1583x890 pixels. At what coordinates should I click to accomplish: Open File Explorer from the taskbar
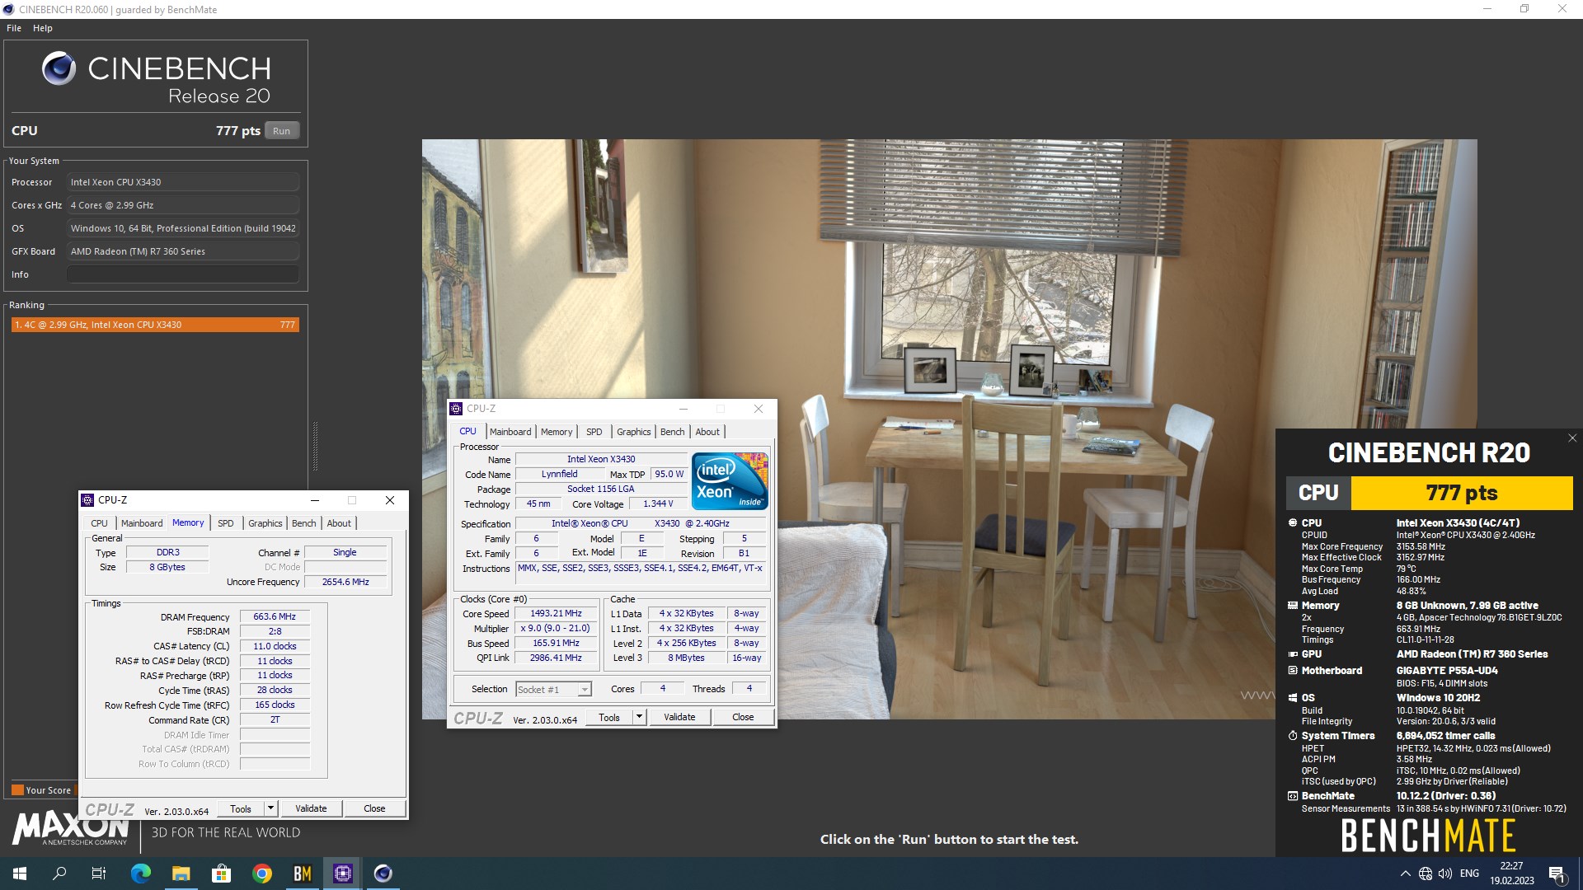181,874
